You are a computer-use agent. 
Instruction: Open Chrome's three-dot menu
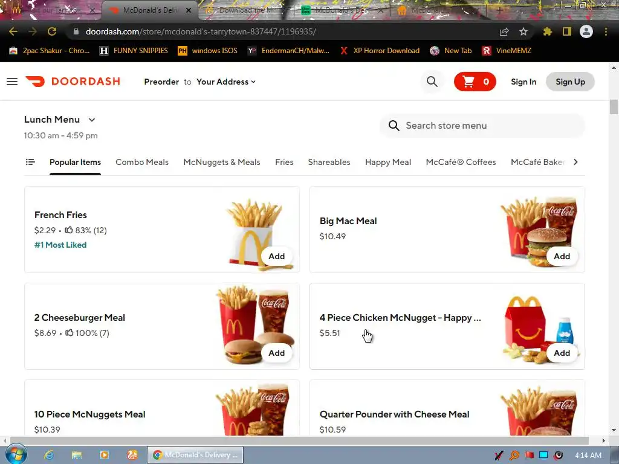point(606,31)
